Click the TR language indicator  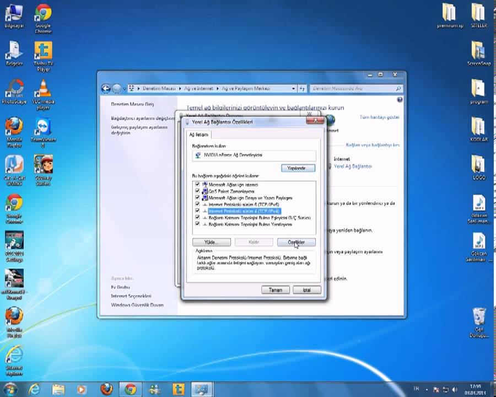416,389
